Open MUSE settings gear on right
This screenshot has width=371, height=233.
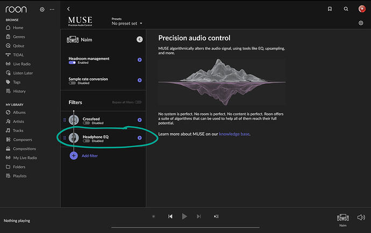pyautogui.click(x=361, y=23)
